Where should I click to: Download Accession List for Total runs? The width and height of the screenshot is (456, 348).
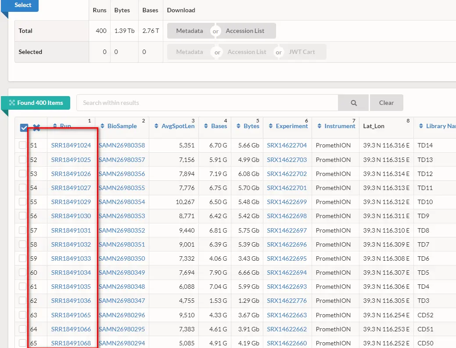(x=245, y=31)
